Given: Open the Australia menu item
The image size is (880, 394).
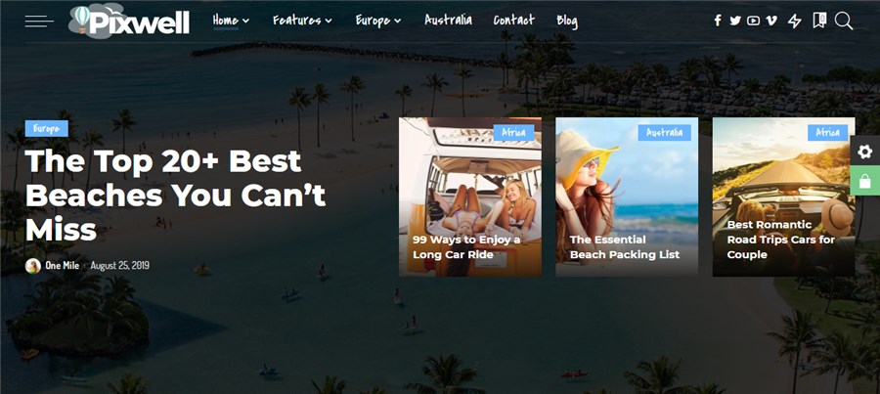Looking at the screenshot, I should click(448, 21).
